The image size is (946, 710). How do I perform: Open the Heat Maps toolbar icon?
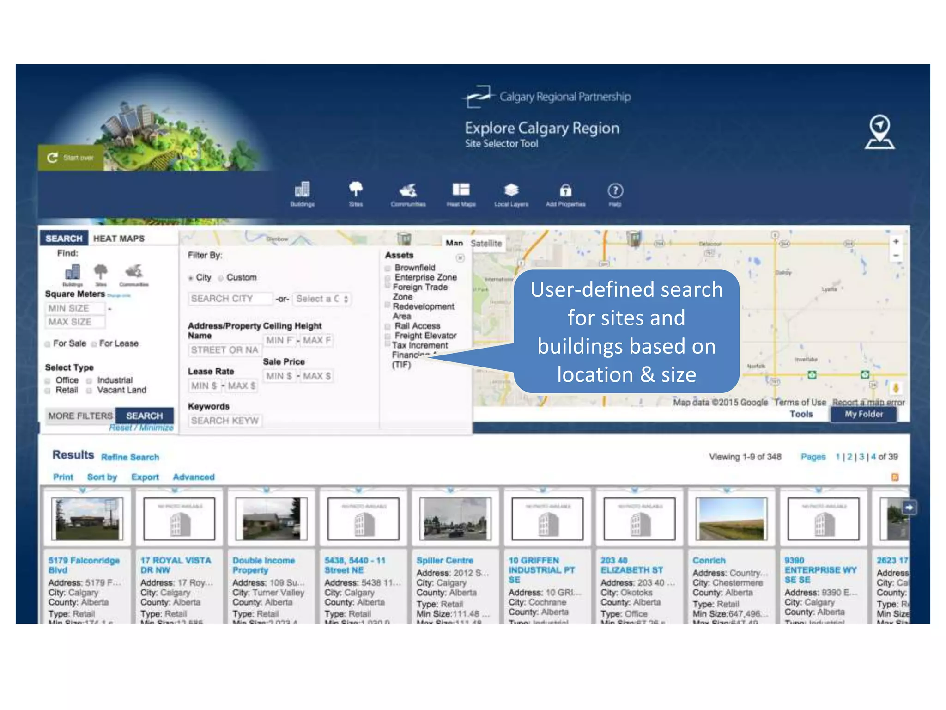point(461,194)
